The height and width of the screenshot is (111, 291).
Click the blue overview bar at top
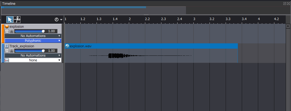tap(74, 7)
